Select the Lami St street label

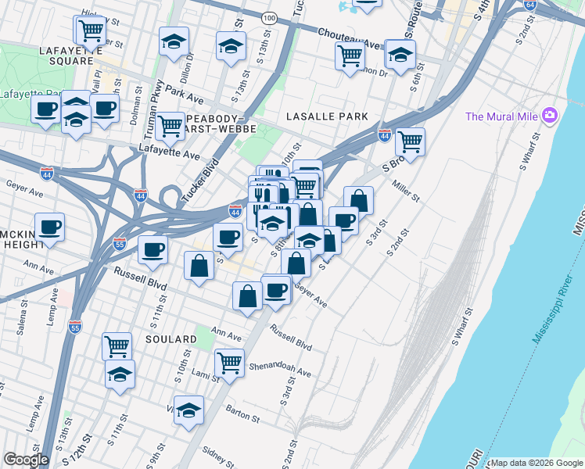point(205,375)
